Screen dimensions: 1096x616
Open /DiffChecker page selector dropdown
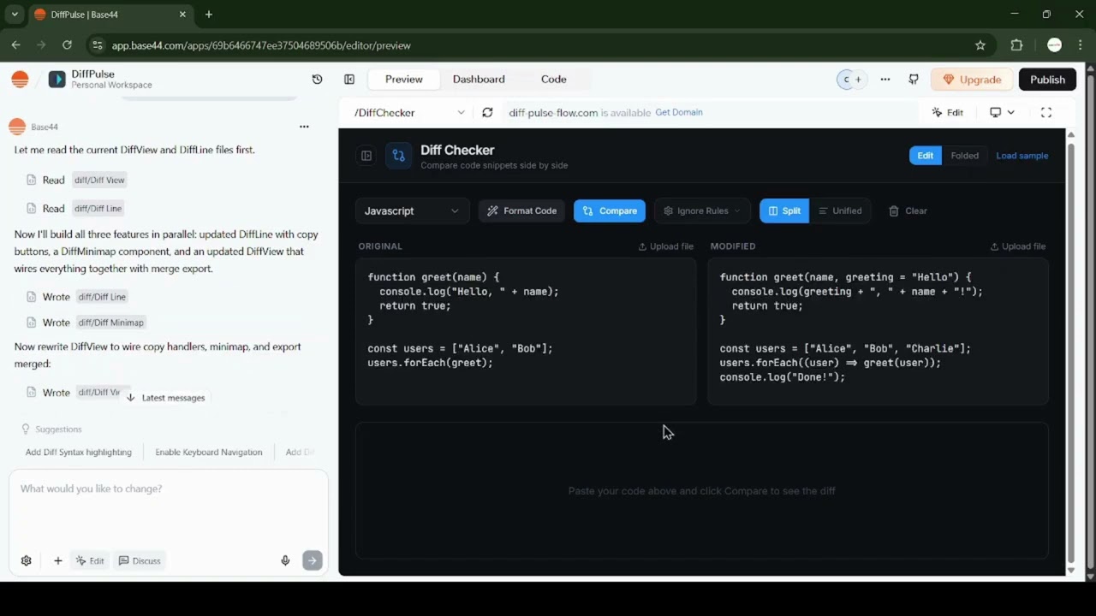(410, 113)
